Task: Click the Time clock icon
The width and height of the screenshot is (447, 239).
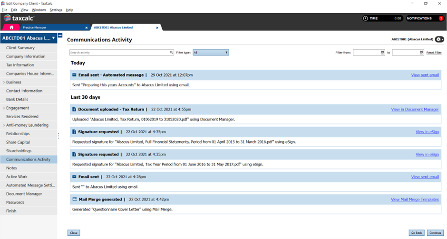Action: coord(365,18)
